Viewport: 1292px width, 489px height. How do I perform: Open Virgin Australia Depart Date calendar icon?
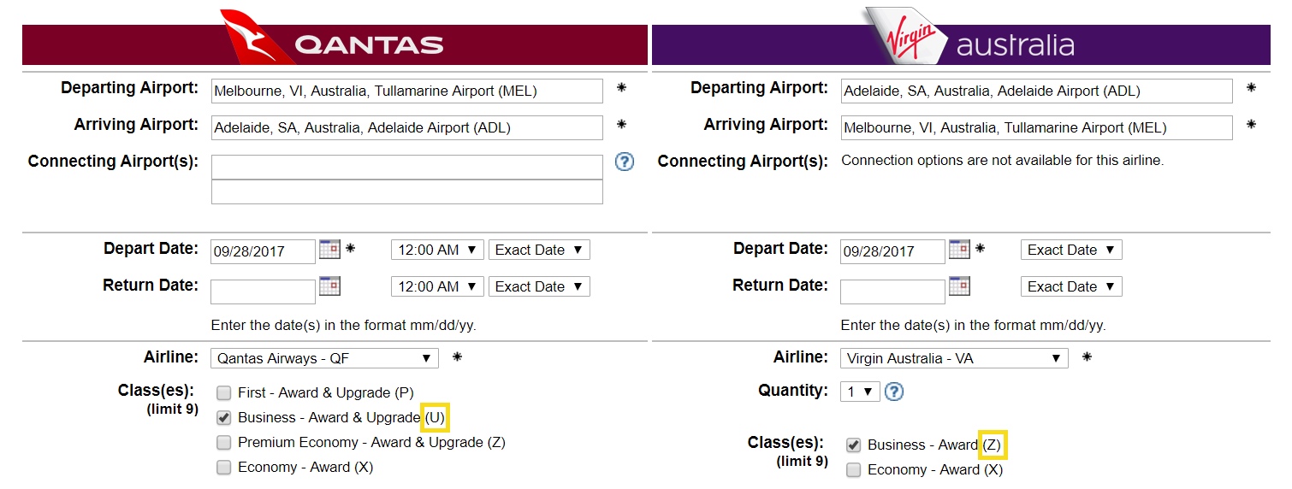959,249
